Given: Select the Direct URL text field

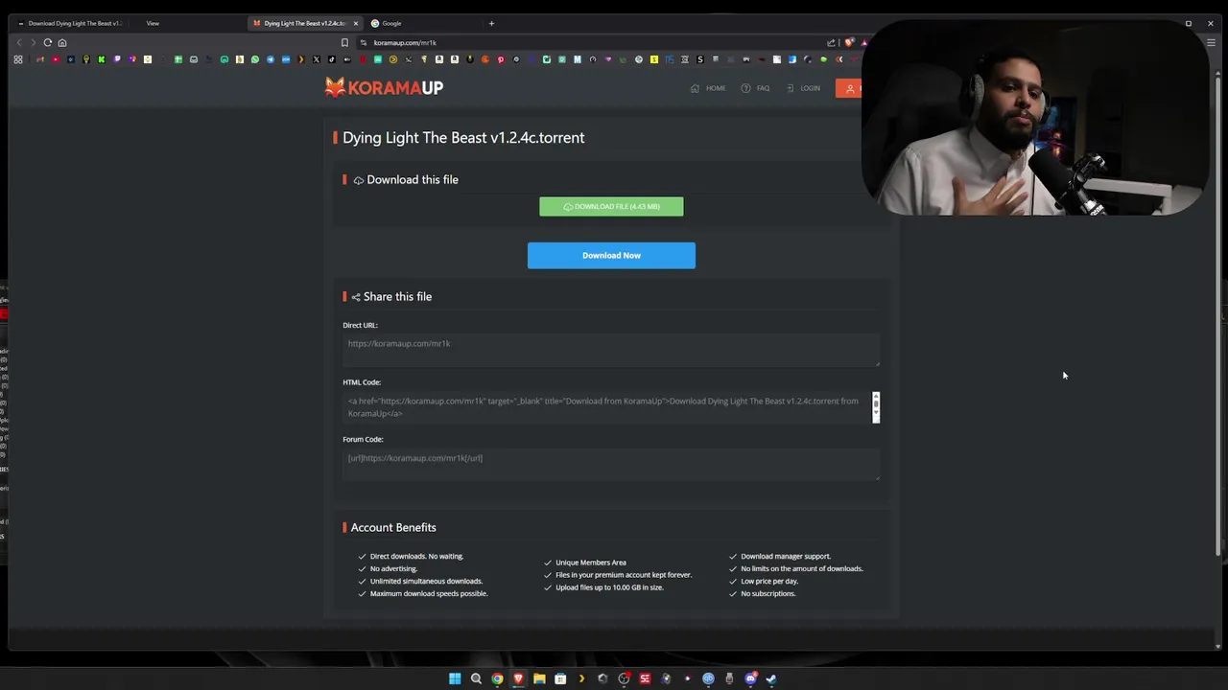Looking at the screenshot, I should tap(611, 349).
